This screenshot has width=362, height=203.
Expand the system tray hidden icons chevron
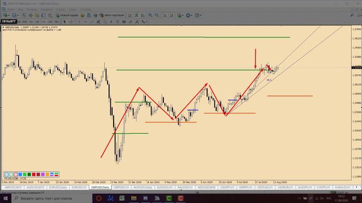pyautogui.click(x=299, y=198)
